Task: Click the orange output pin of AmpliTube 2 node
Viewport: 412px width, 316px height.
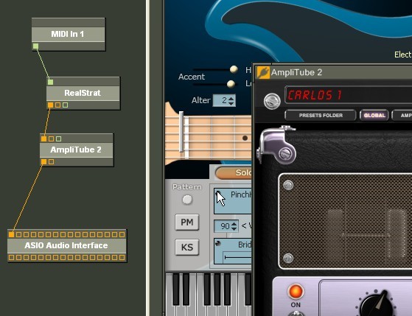Action: coord(44,162)
